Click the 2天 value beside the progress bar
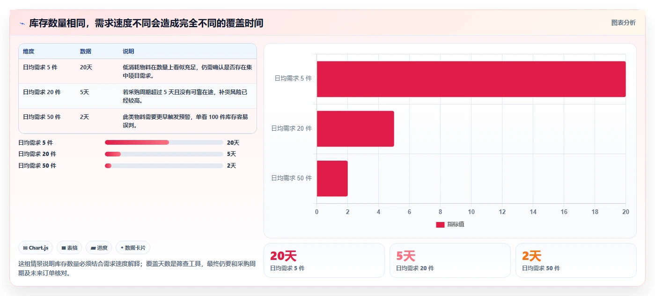 coord(232,166)
